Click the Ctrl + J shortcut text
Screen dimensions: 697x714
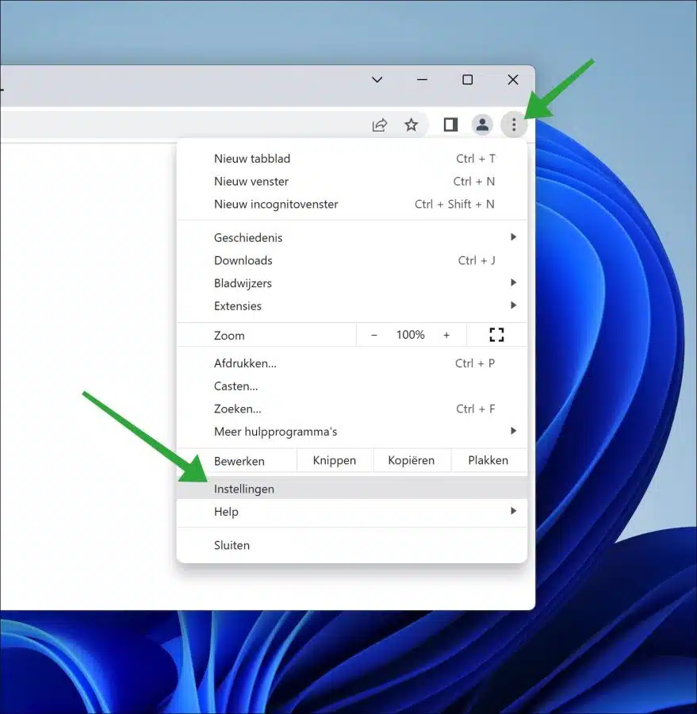click(x=477, y=260)
